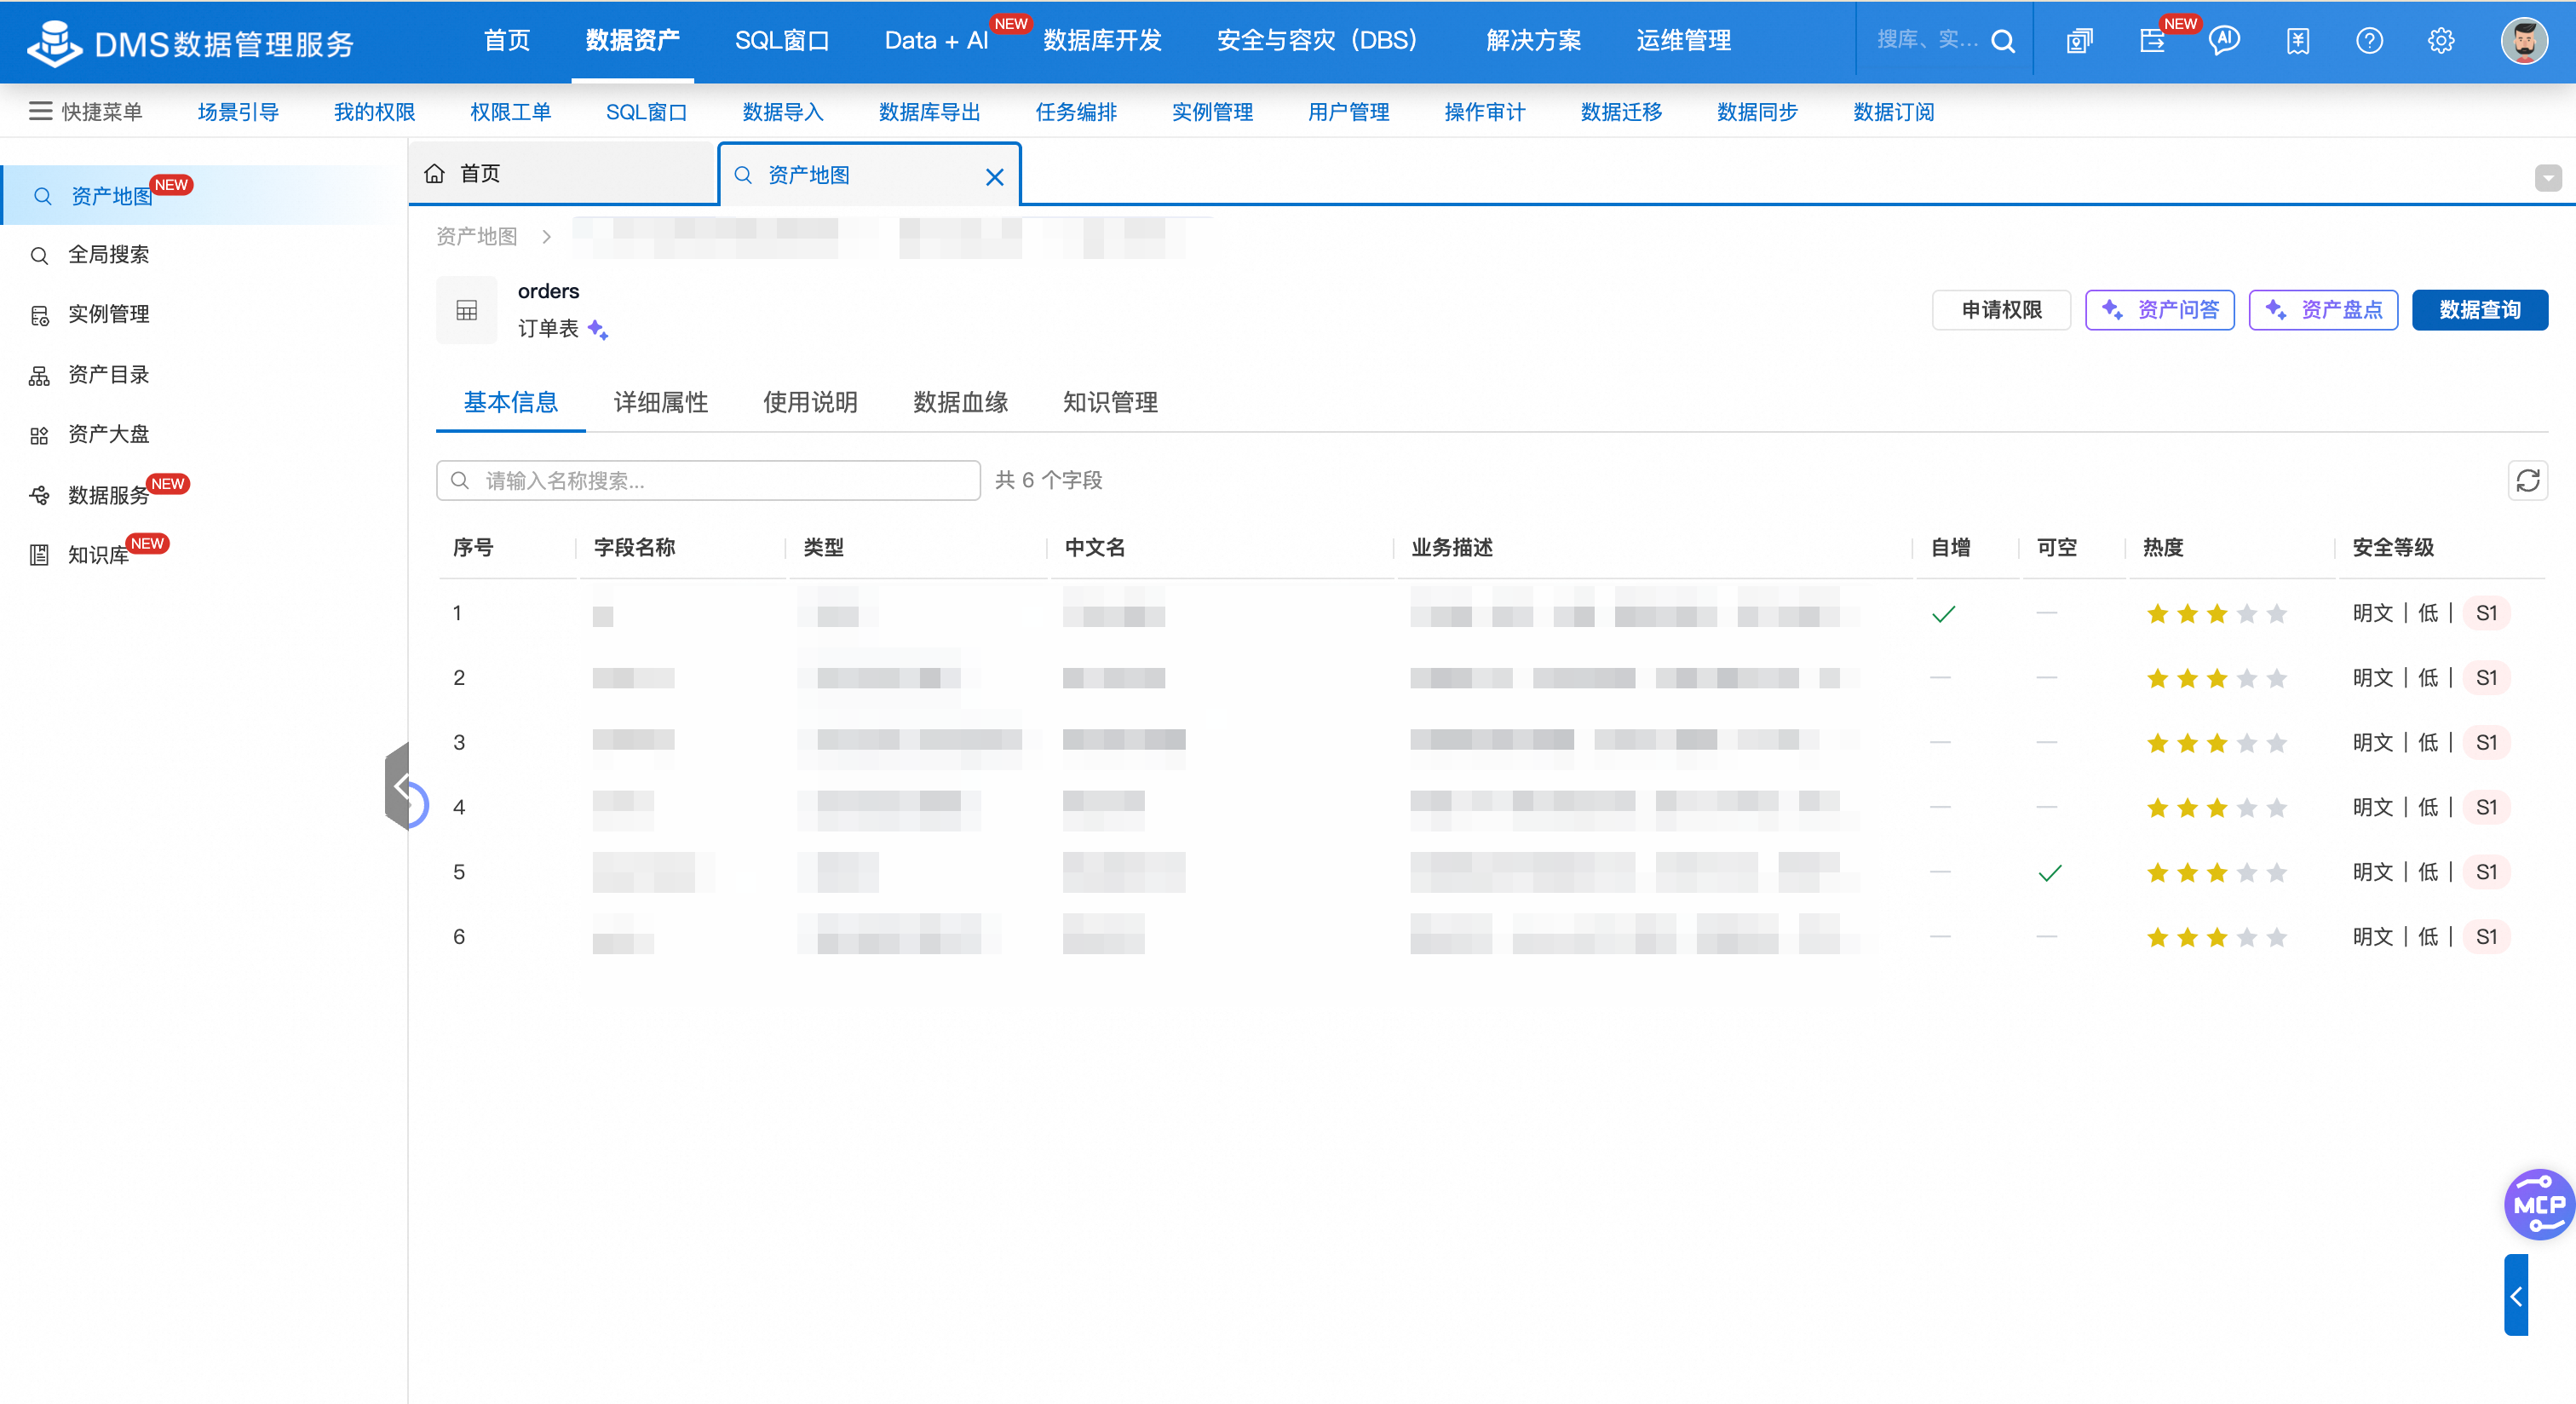Screen dimensions: 2576x1404
Task: Click the search magnifier in top bar
Action: [2002, 41]
